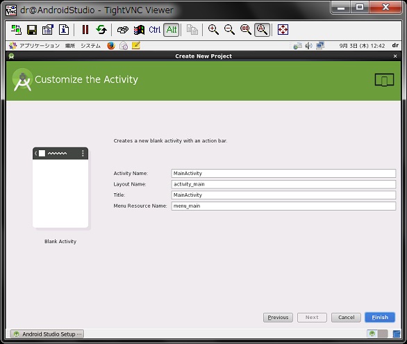The width and height of the screenshot is (407, 344).
Task: Click the Refresh Screen icon
Action: click(101, 30)
